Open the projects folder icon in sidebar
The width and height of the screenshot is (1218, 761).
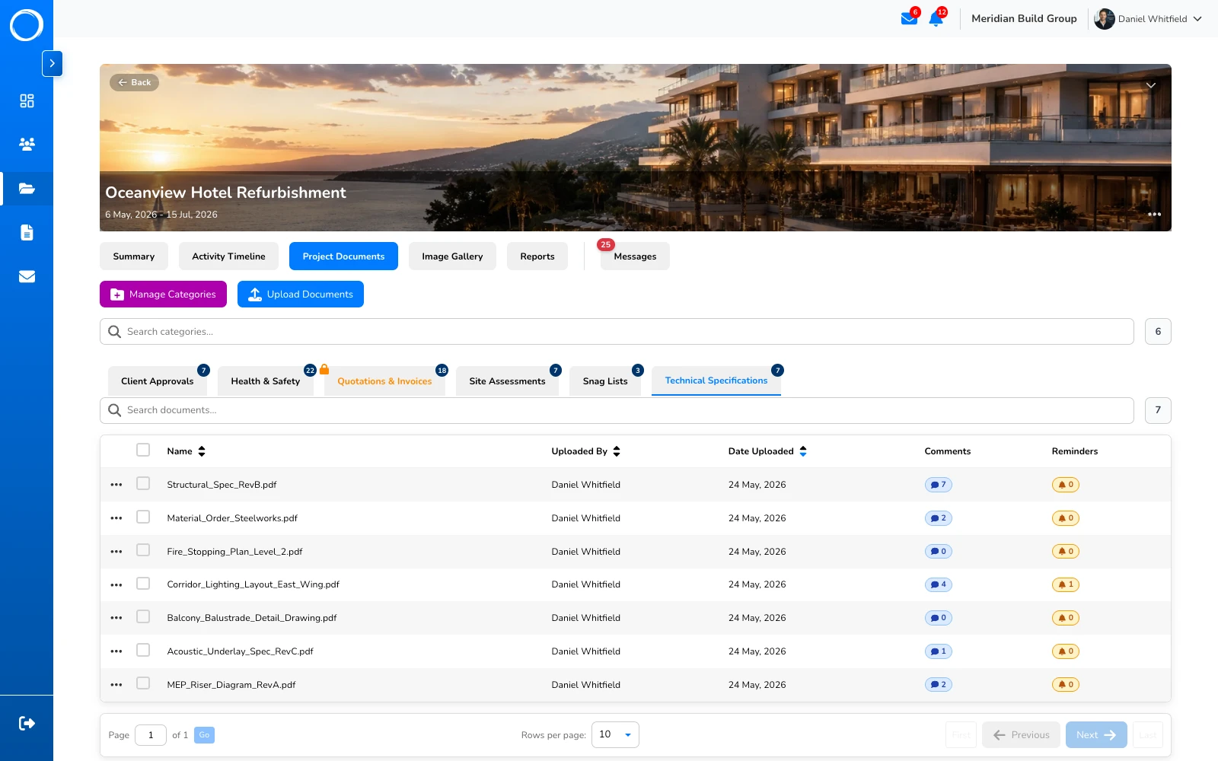[27, 188]
